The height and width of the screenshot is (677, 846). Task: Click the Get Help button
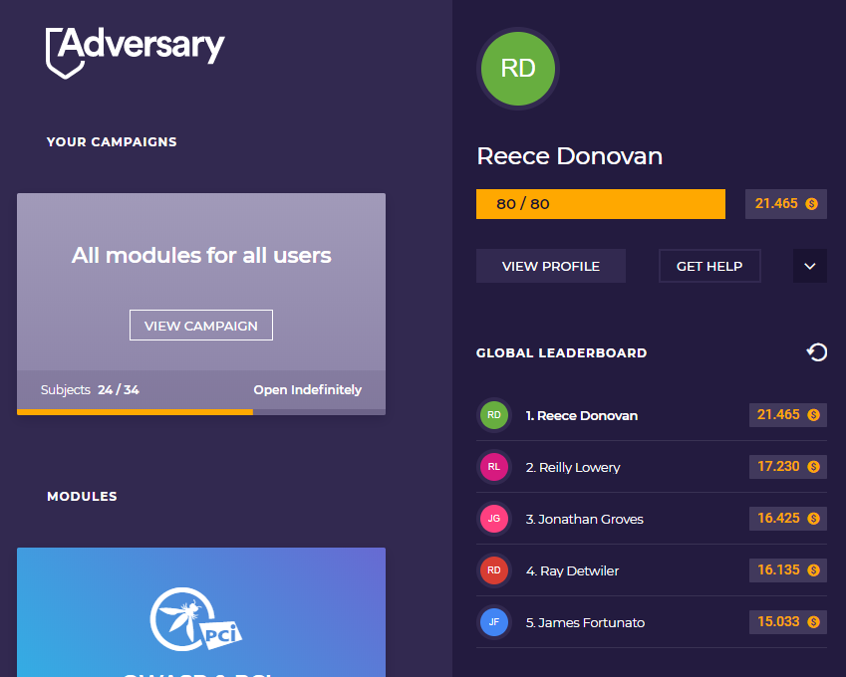(x=709, y=266)
